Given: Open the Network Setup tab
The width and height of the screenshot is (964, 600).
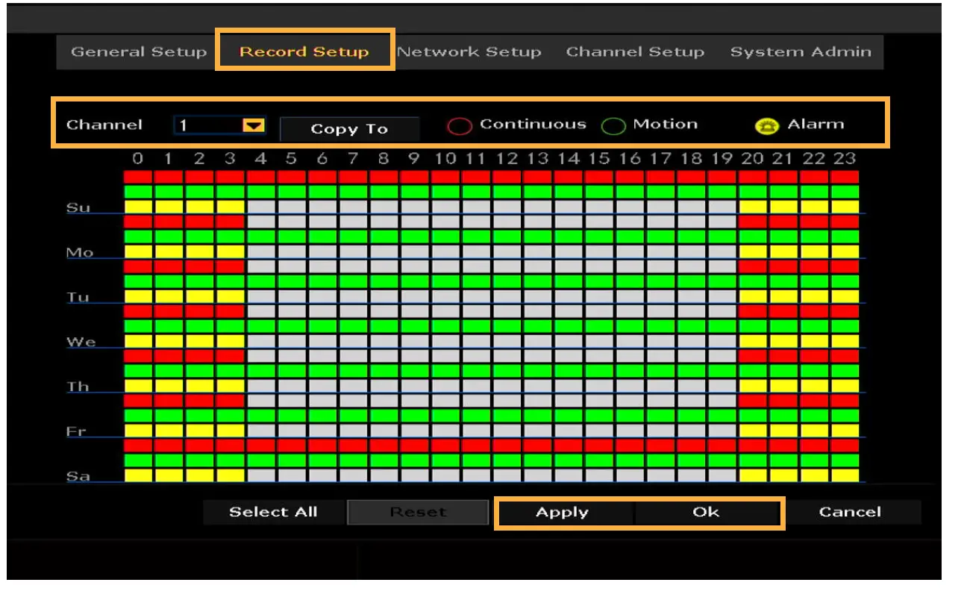Looking at the screenshot, I should (469, 52).
